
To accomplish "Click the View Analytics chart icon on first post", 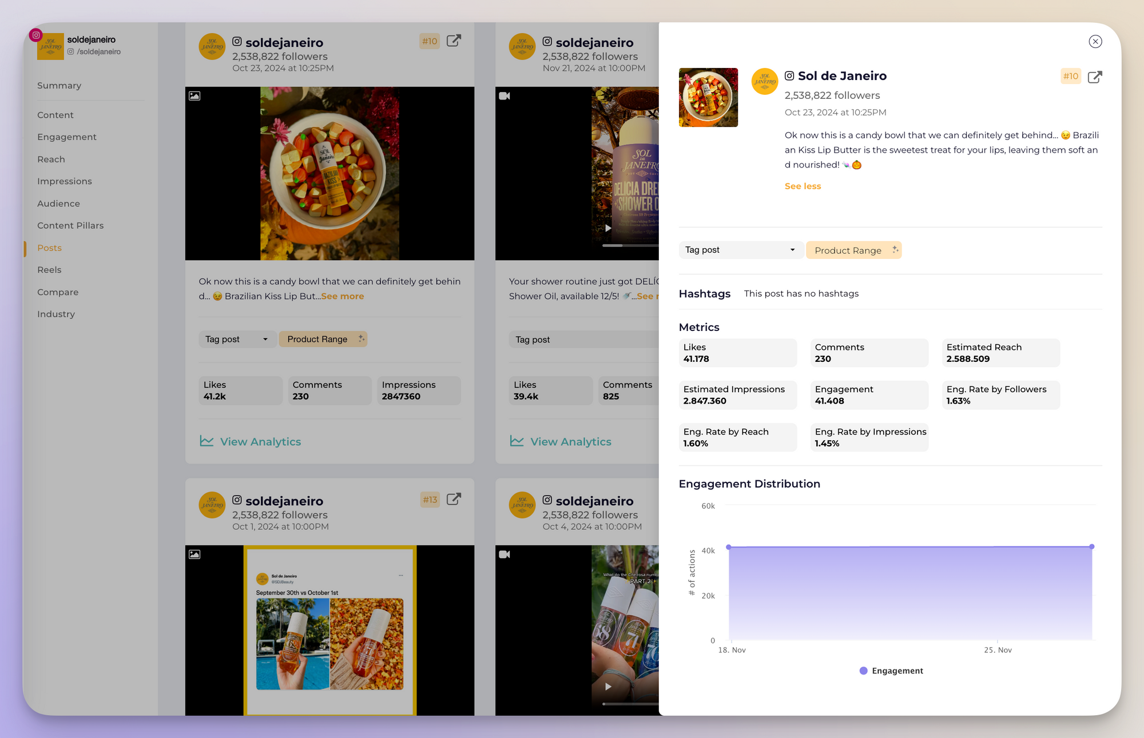I will pyautogui.click(x=205, y=441).
